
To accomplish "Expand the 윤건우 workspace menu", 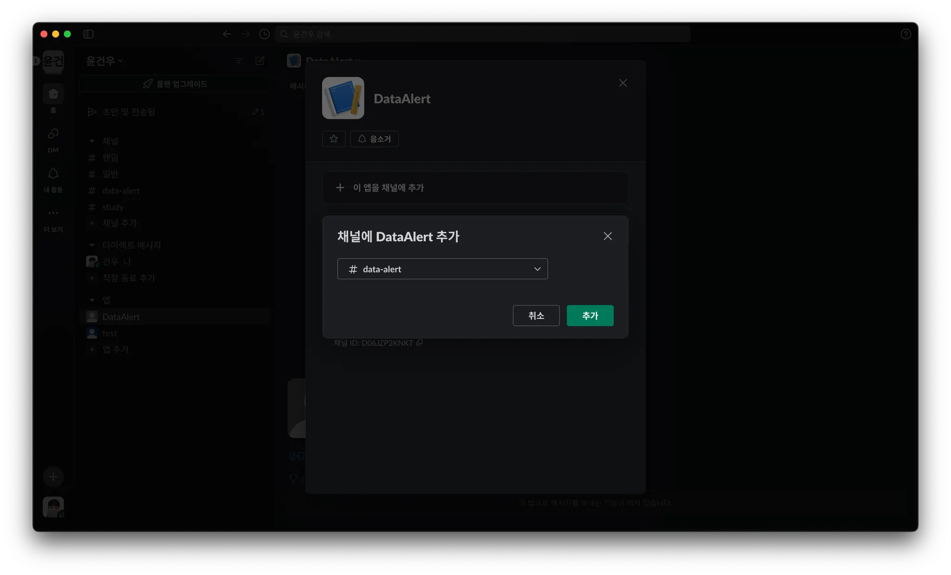I will pyautogui.click(x=104, y=61).
